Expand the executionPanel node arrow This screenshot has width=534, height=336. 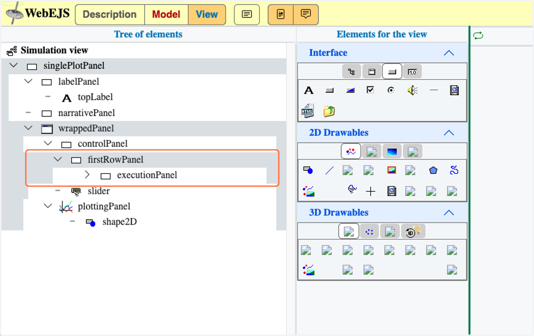point(87,175)
